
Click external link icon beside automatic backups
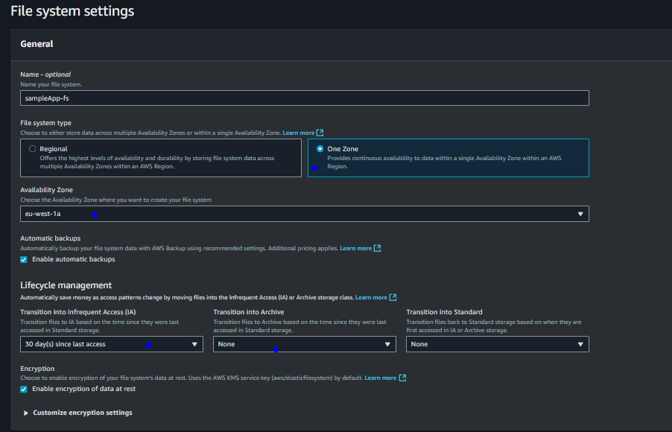(x=377, y=248)
